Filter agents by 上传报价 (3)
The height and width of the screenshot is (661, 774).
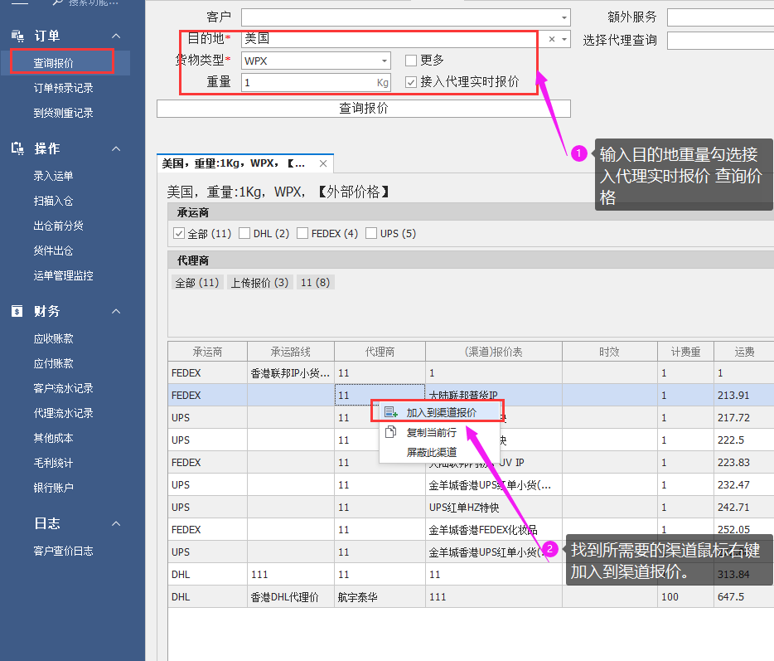[259, 283]
